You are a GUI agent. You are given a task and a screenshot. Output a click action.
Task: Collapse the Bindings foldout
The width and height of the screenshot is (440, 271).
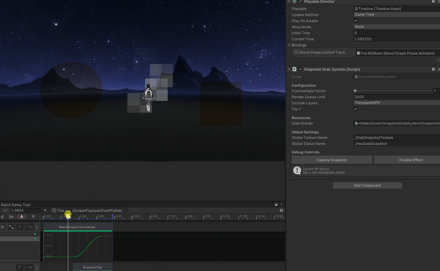pyautogui.click(x=290, y=45)
